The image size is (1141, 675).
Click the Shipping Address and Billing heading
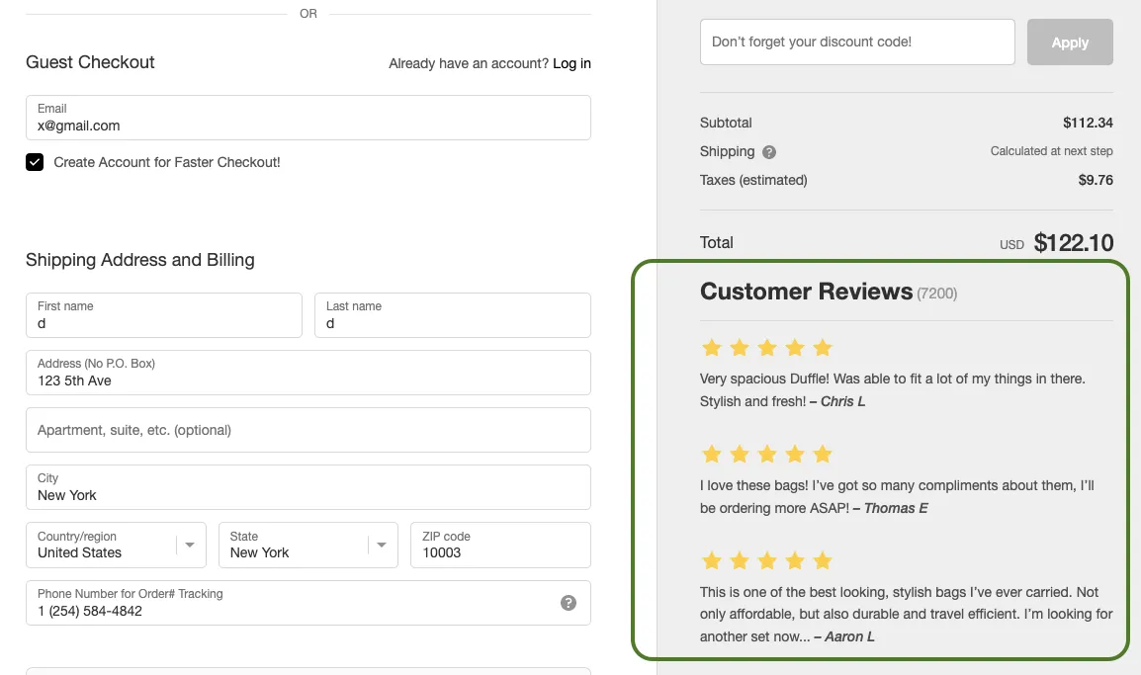coord(140,260)
